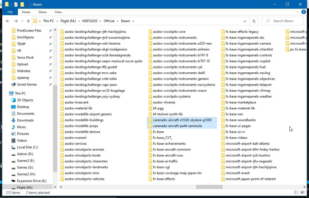This screenshot has width=309, height=198.
Task: Open the recent locations dropdown arrow
Action: coord(22,21)
